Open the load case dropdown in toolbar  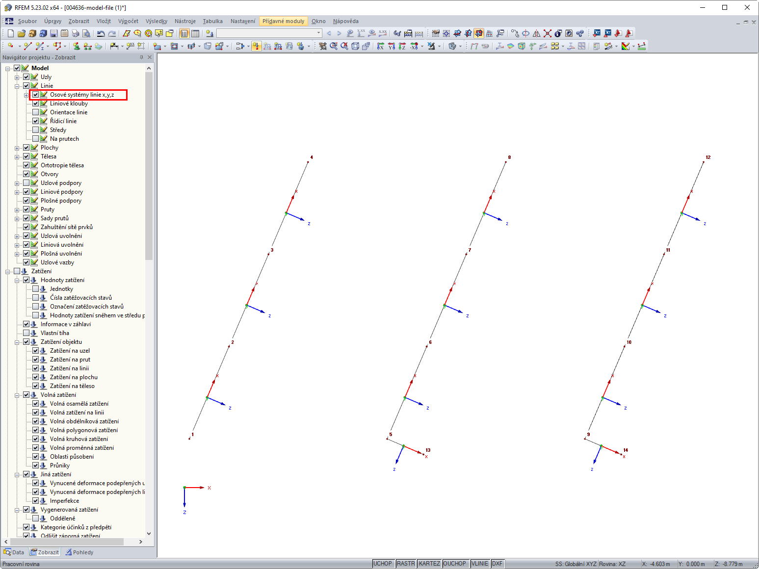tap(318, 33)
